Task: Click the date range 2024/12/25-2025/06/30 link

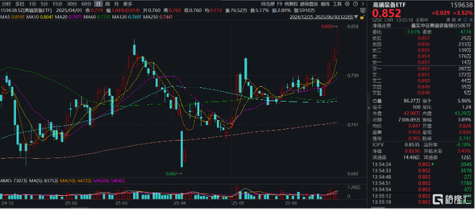Action: pyautogui.click(x=321, y=17)
